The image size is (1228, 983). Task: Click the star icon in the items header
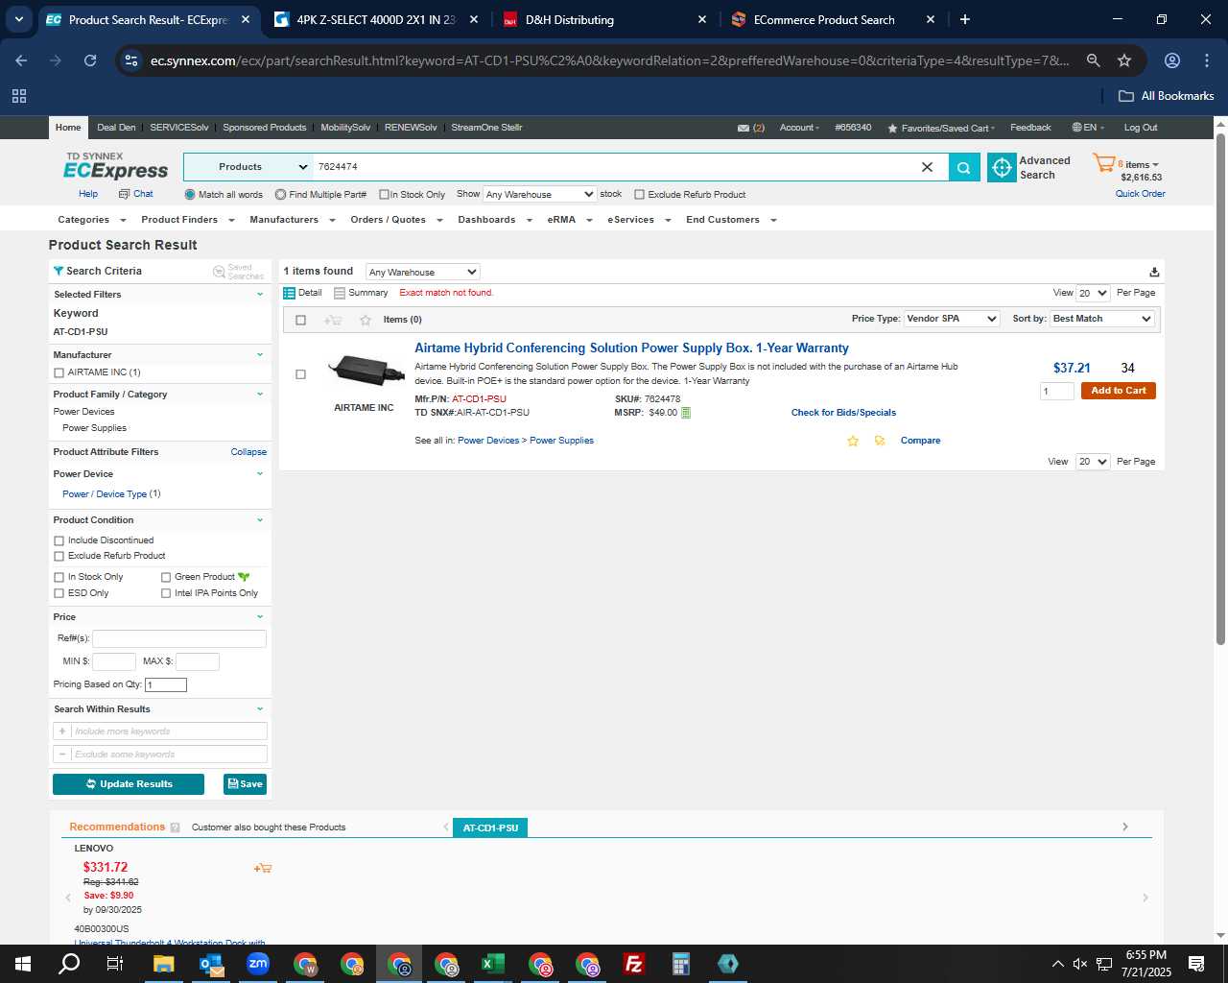point(365,320)
